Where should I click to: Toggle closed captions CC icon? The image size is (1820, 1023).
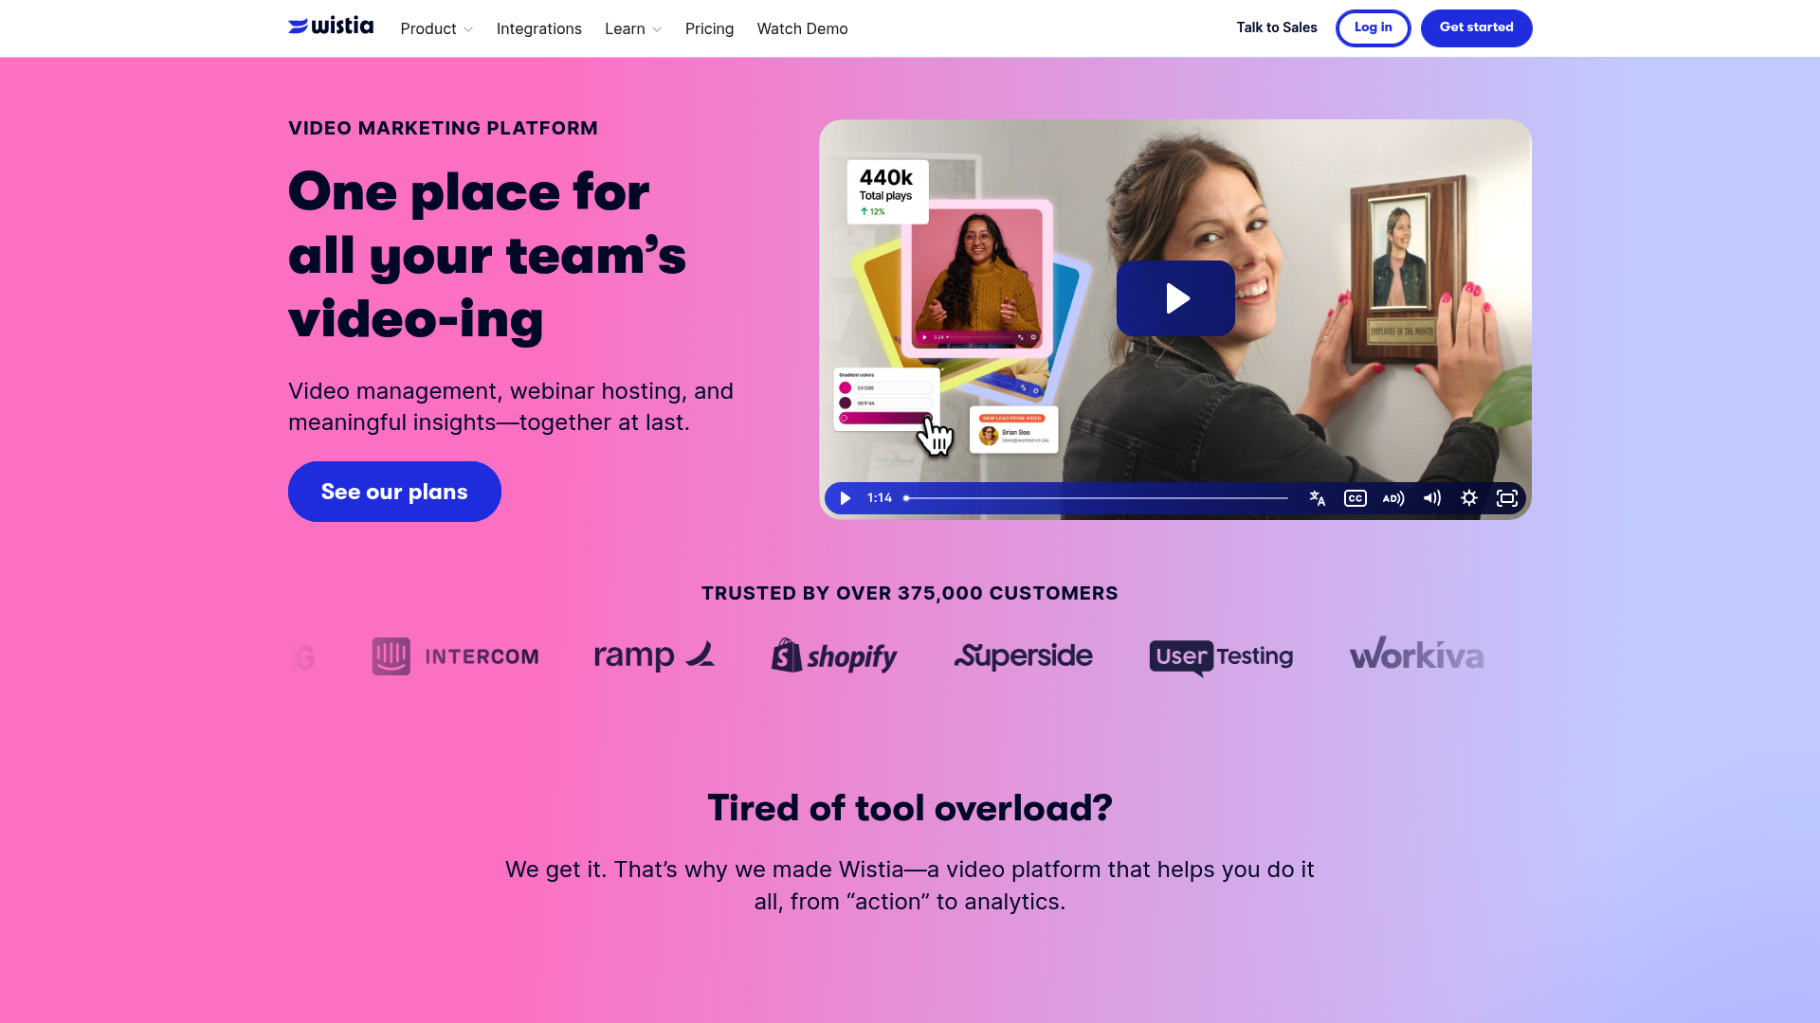[x=1356, y=498]
